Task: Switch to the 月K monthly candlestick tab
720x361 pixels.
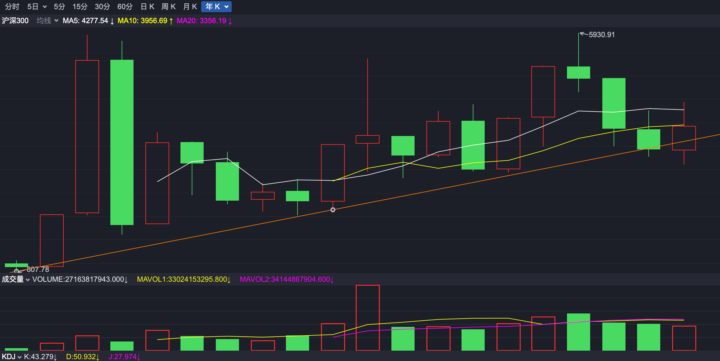Action: [190, 6]
